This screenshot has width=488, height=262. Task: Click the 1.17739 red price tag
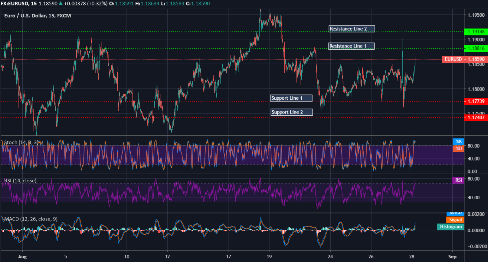(x=476, y=101)
